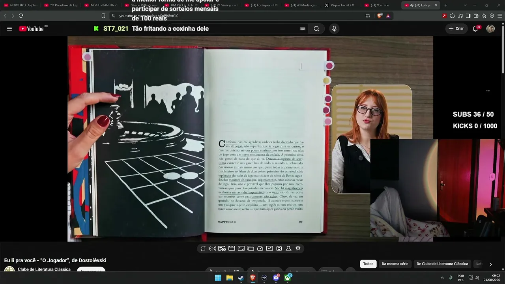Click the dashed-frame window icon in player toolbar
The width and height of the screenshot is (505, 284).
pos(251,248)
